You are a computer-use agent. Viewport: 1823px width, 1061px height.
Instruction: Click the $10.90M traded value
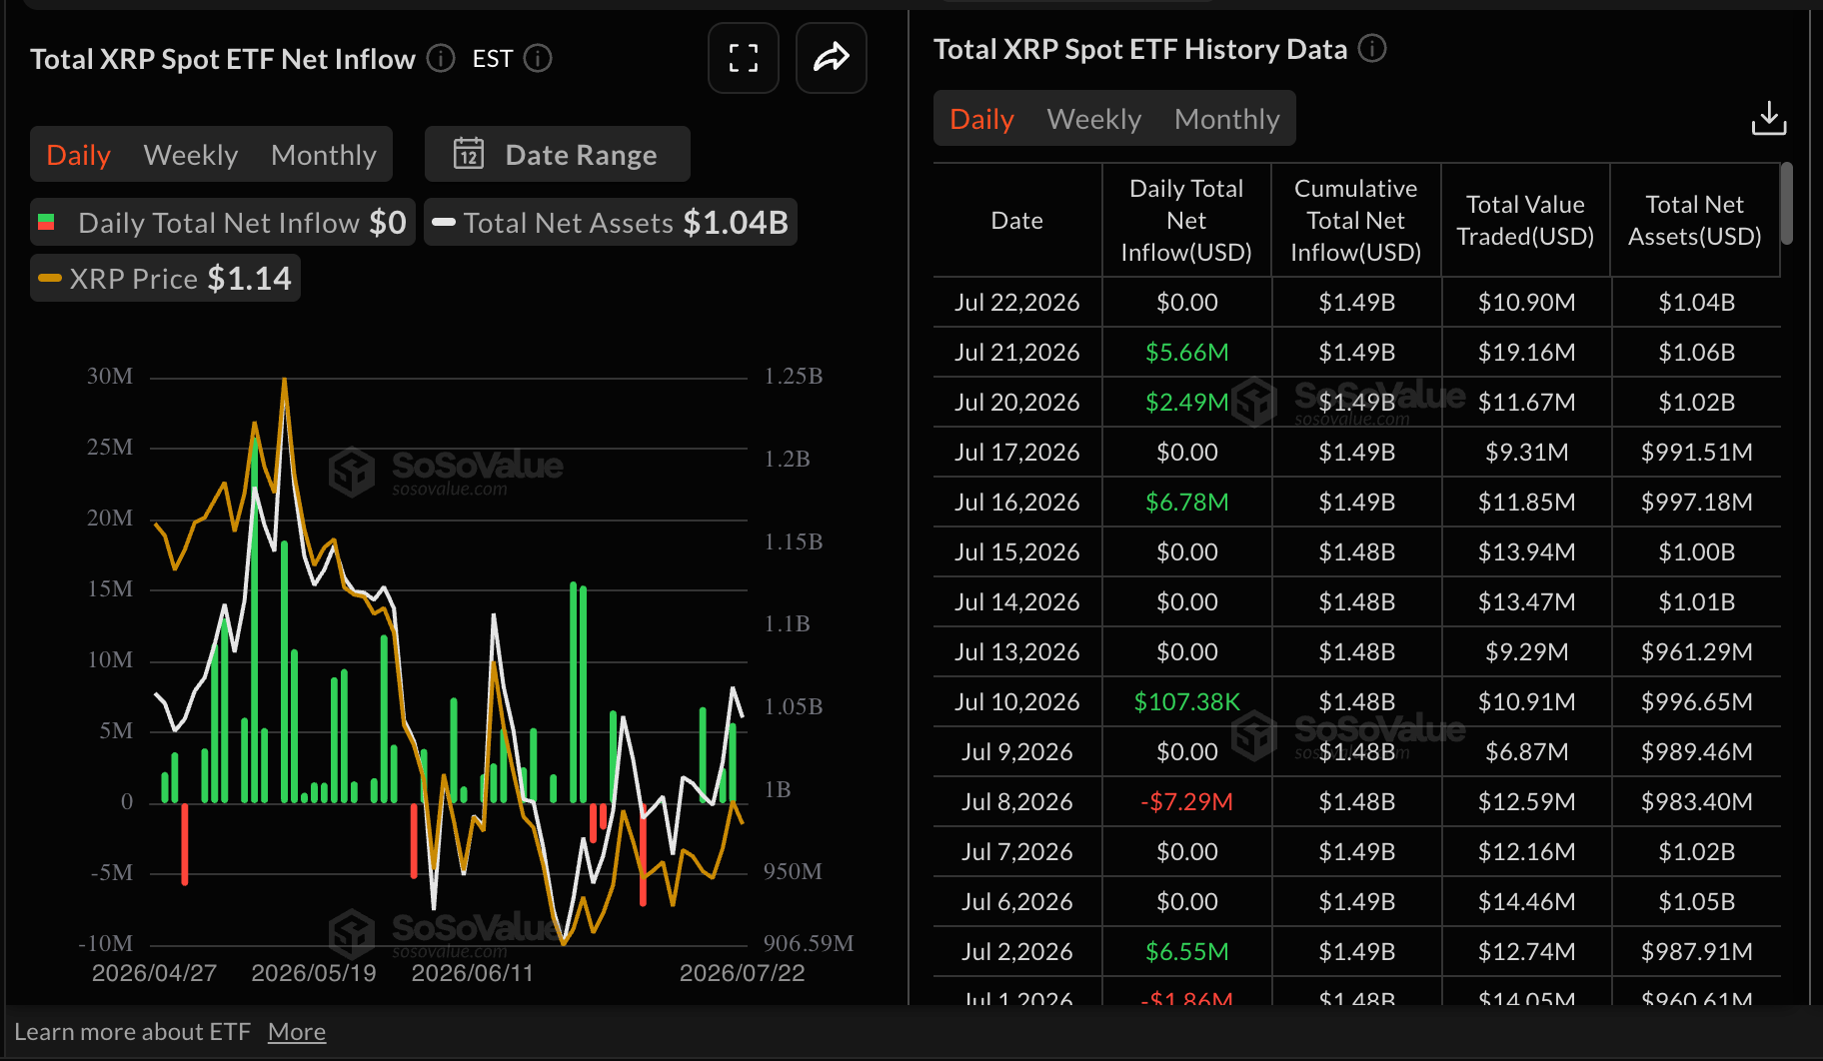[x=1527, y=302]
